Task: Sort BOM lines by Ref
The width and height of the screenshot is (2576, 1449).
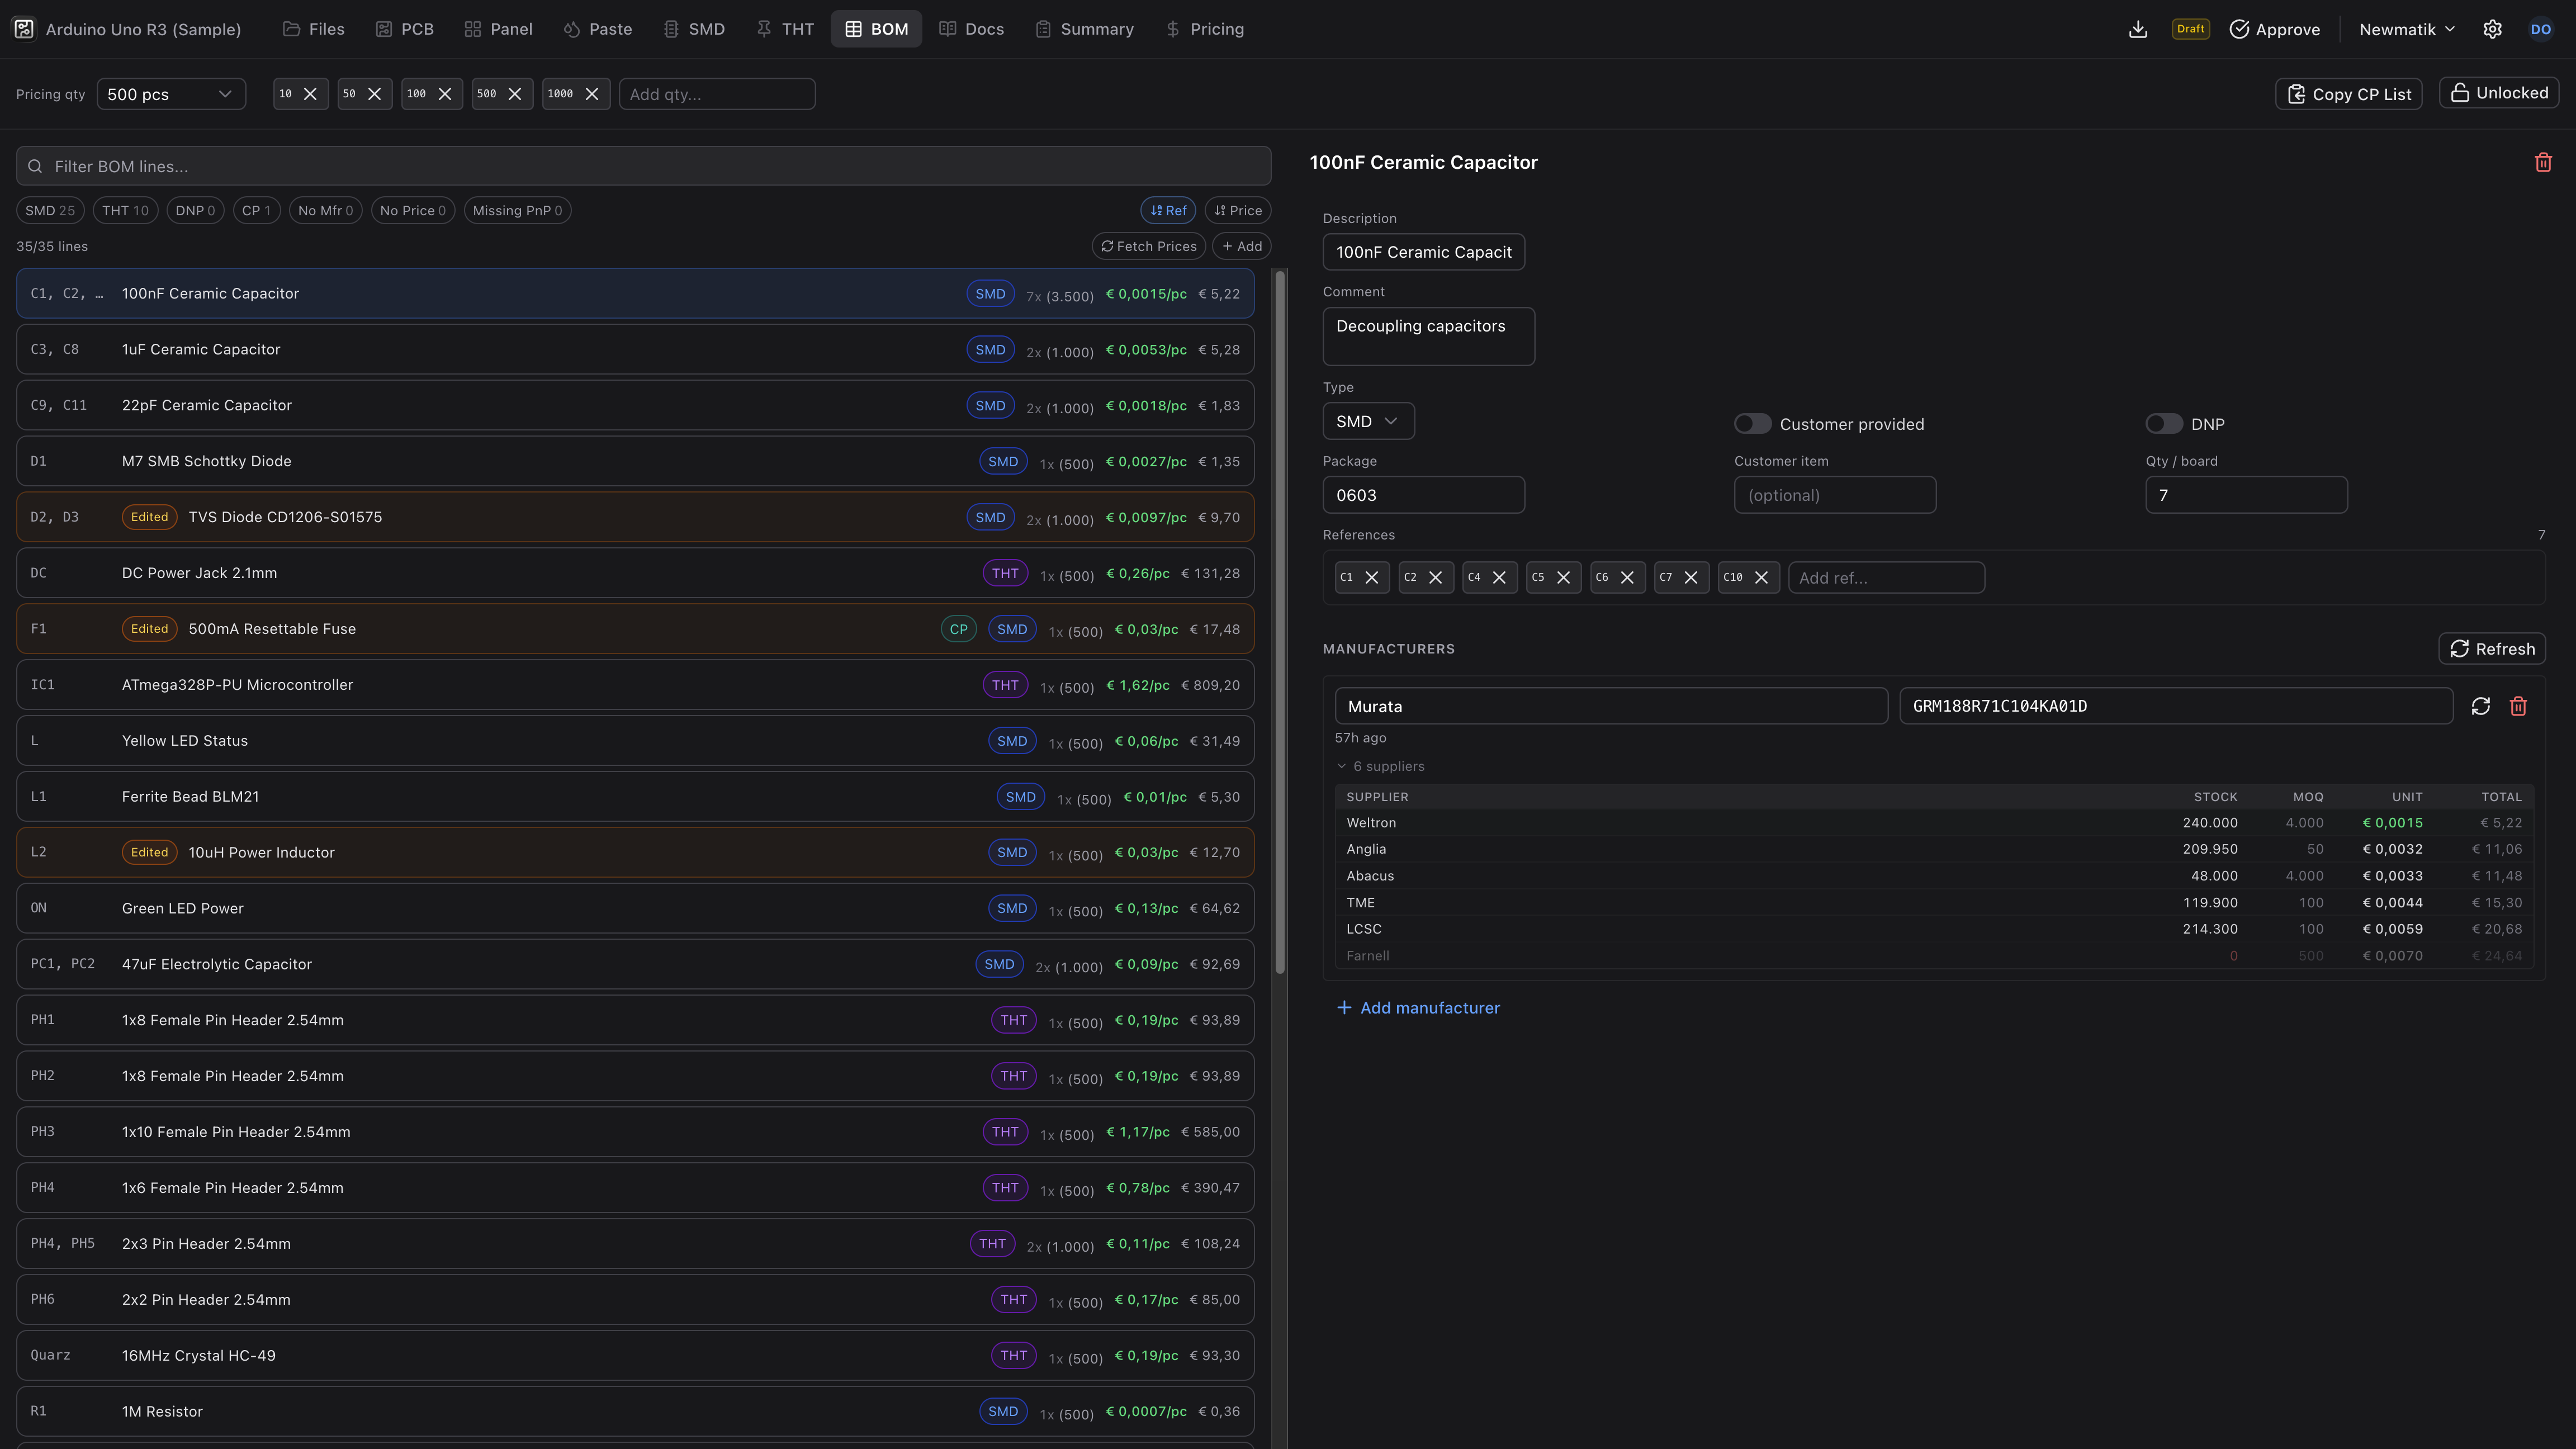Action: tap(1168, 210)
